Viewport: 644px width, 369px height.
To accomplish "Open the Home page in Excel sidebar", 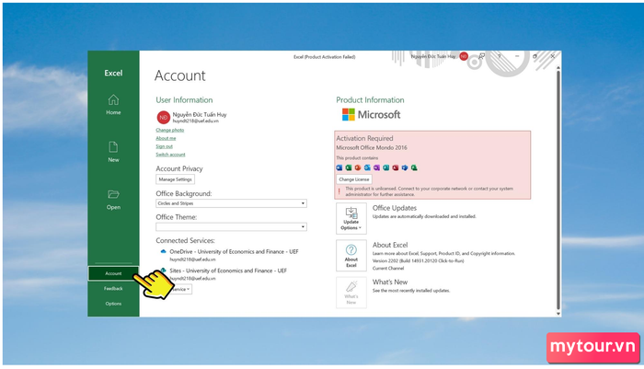I will click(113, 105).
